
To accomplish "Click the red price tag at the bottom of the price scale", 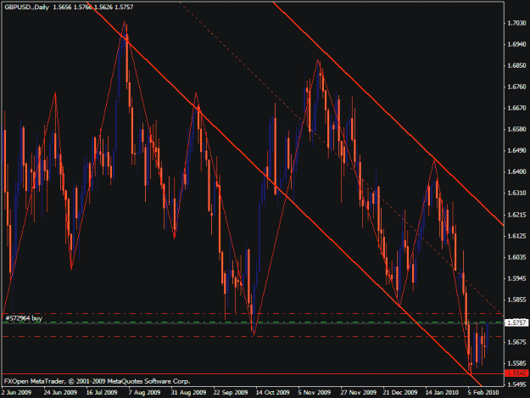I will (x=516, y=373).
